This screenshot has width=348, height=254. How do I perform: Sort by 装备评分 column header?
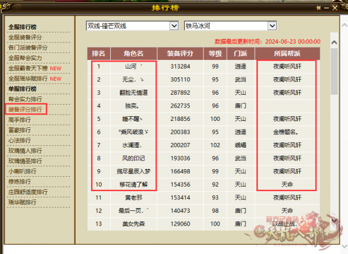[180, 53]
